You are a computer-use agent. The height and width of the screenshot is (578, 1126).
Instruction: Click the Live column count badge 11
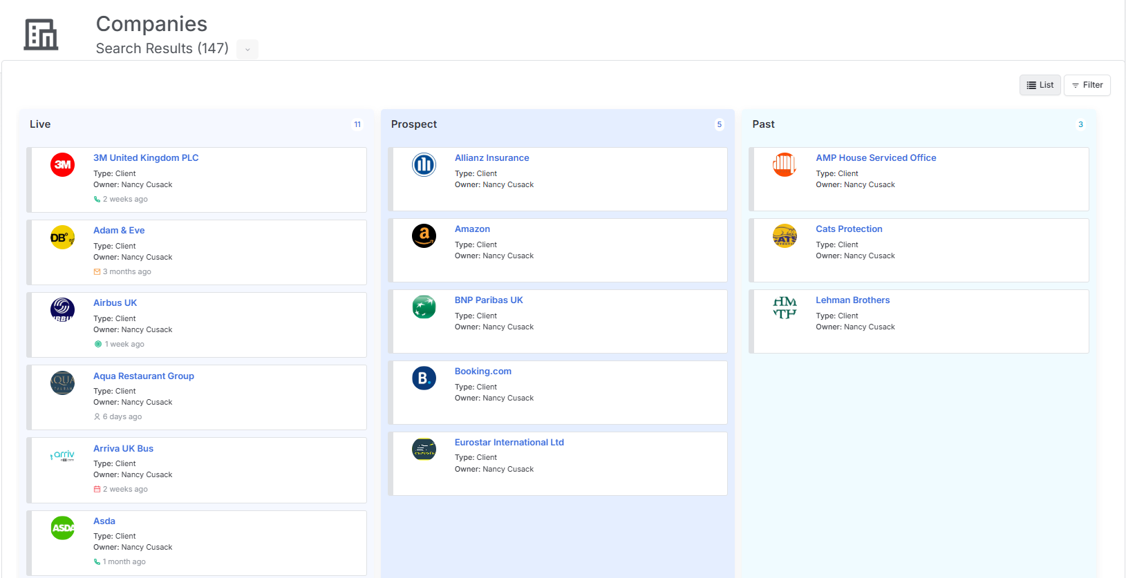[x=357, y=124]
